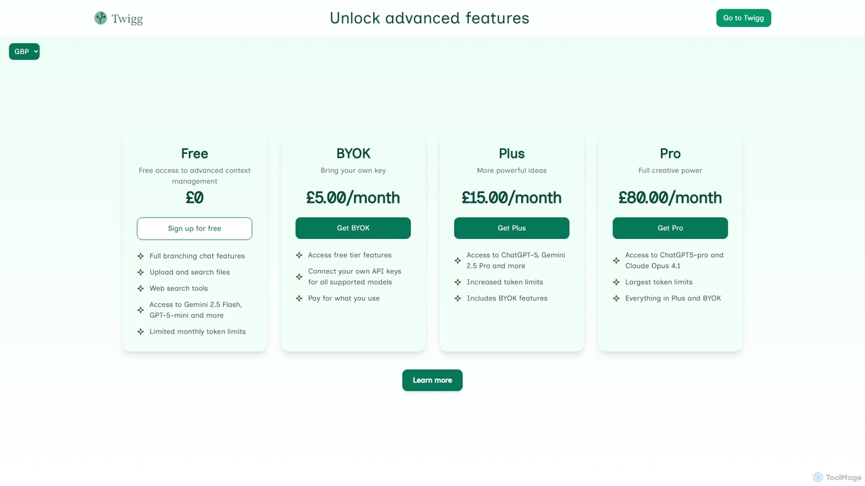This screenshot has height=486, width=865.
Task: Click the sparkle icon next to Increased token limits
Action: coord(458,282)
